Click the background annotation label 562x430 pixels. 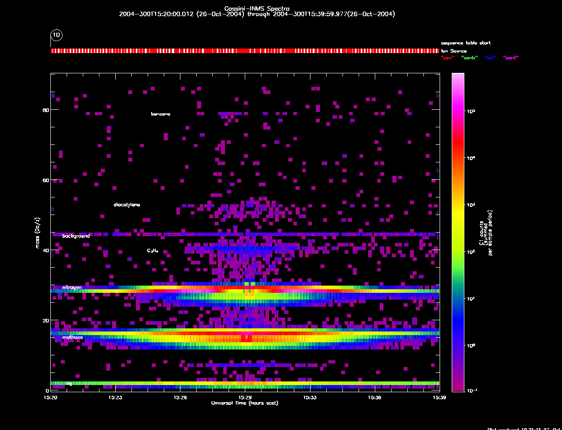pyautogui.click(x=76, y=236)
